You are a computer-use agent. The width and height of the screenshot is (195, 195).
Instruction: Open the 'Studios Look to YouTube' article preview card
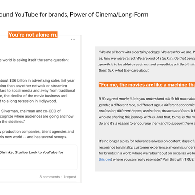(x=39, y=157)
